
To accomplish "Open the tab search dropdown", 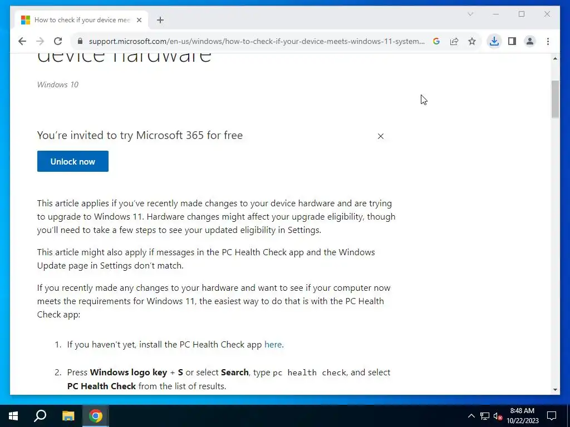I will pos(470,14).
